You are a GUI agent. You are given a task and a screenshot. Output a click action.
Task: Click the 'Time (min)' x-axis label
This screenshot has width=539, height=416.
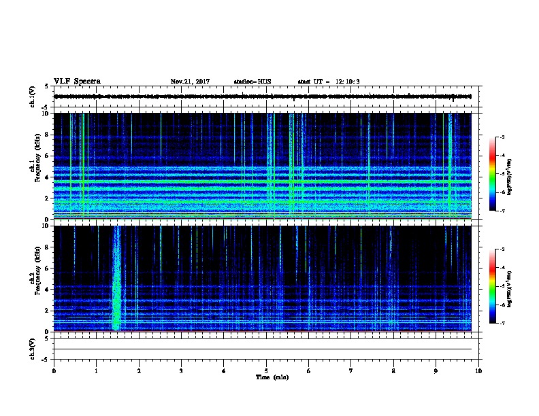point(272,377)
